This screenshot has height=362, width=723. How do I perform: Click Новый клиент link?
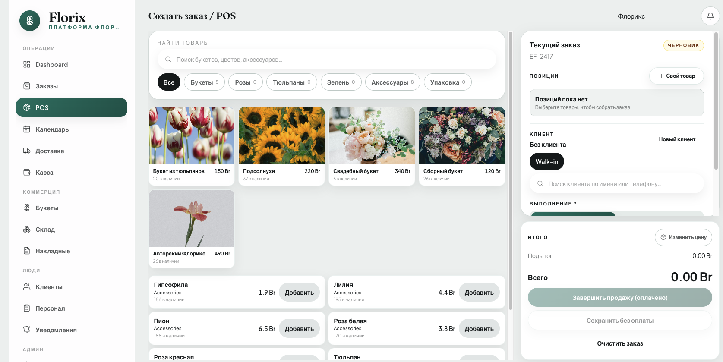[677, 139]
